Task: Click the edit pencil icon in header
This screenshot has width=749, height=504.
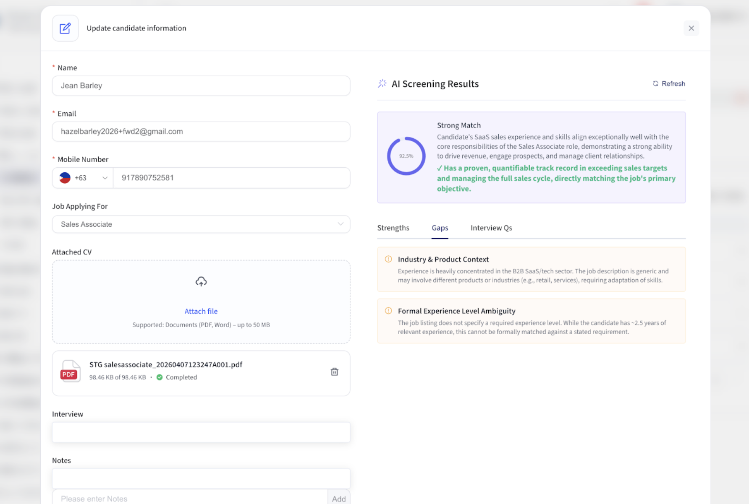Action: click(x=65, y=28)
